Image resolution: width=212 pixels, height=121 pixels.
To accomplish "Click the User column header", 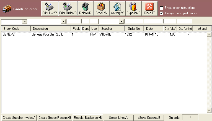I will 94,29.
